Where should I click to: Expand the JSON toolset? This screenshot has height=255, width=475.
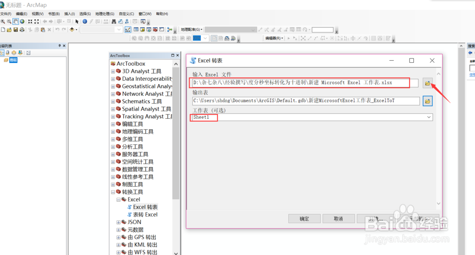(x=118, y=222)
